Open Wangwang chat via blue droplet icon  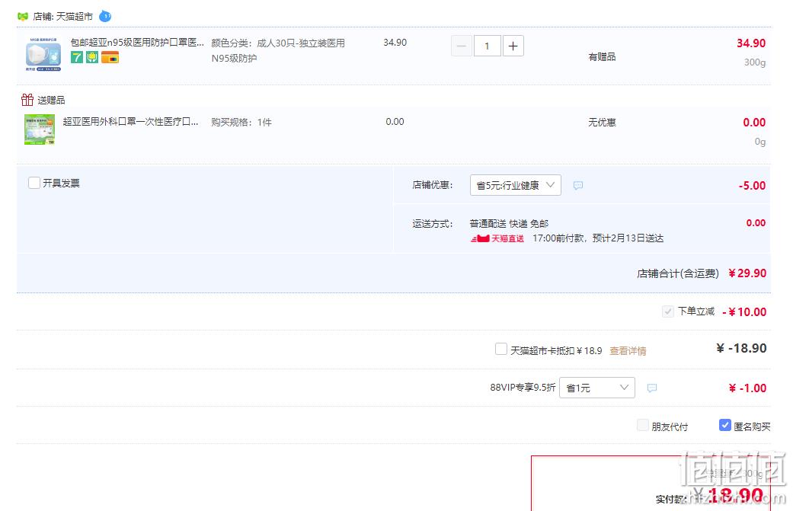[105, 16]
